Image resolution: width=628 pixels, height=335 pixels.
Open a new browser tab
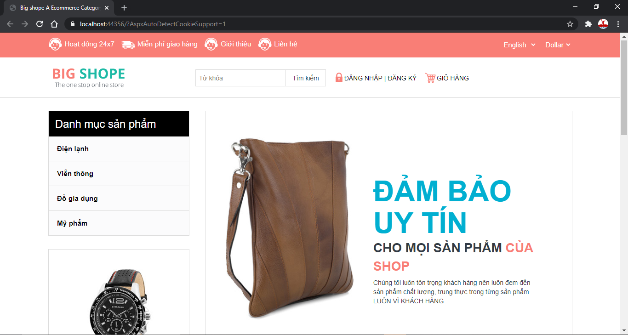point(124,8)
